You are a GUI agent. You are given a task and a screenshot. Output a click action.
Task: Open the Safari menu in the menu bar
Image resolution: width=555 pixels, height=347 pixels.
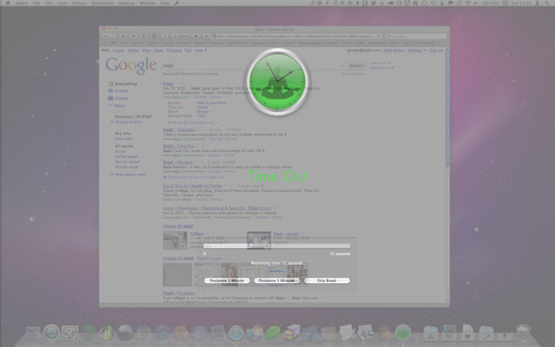[x=22, y=3]
